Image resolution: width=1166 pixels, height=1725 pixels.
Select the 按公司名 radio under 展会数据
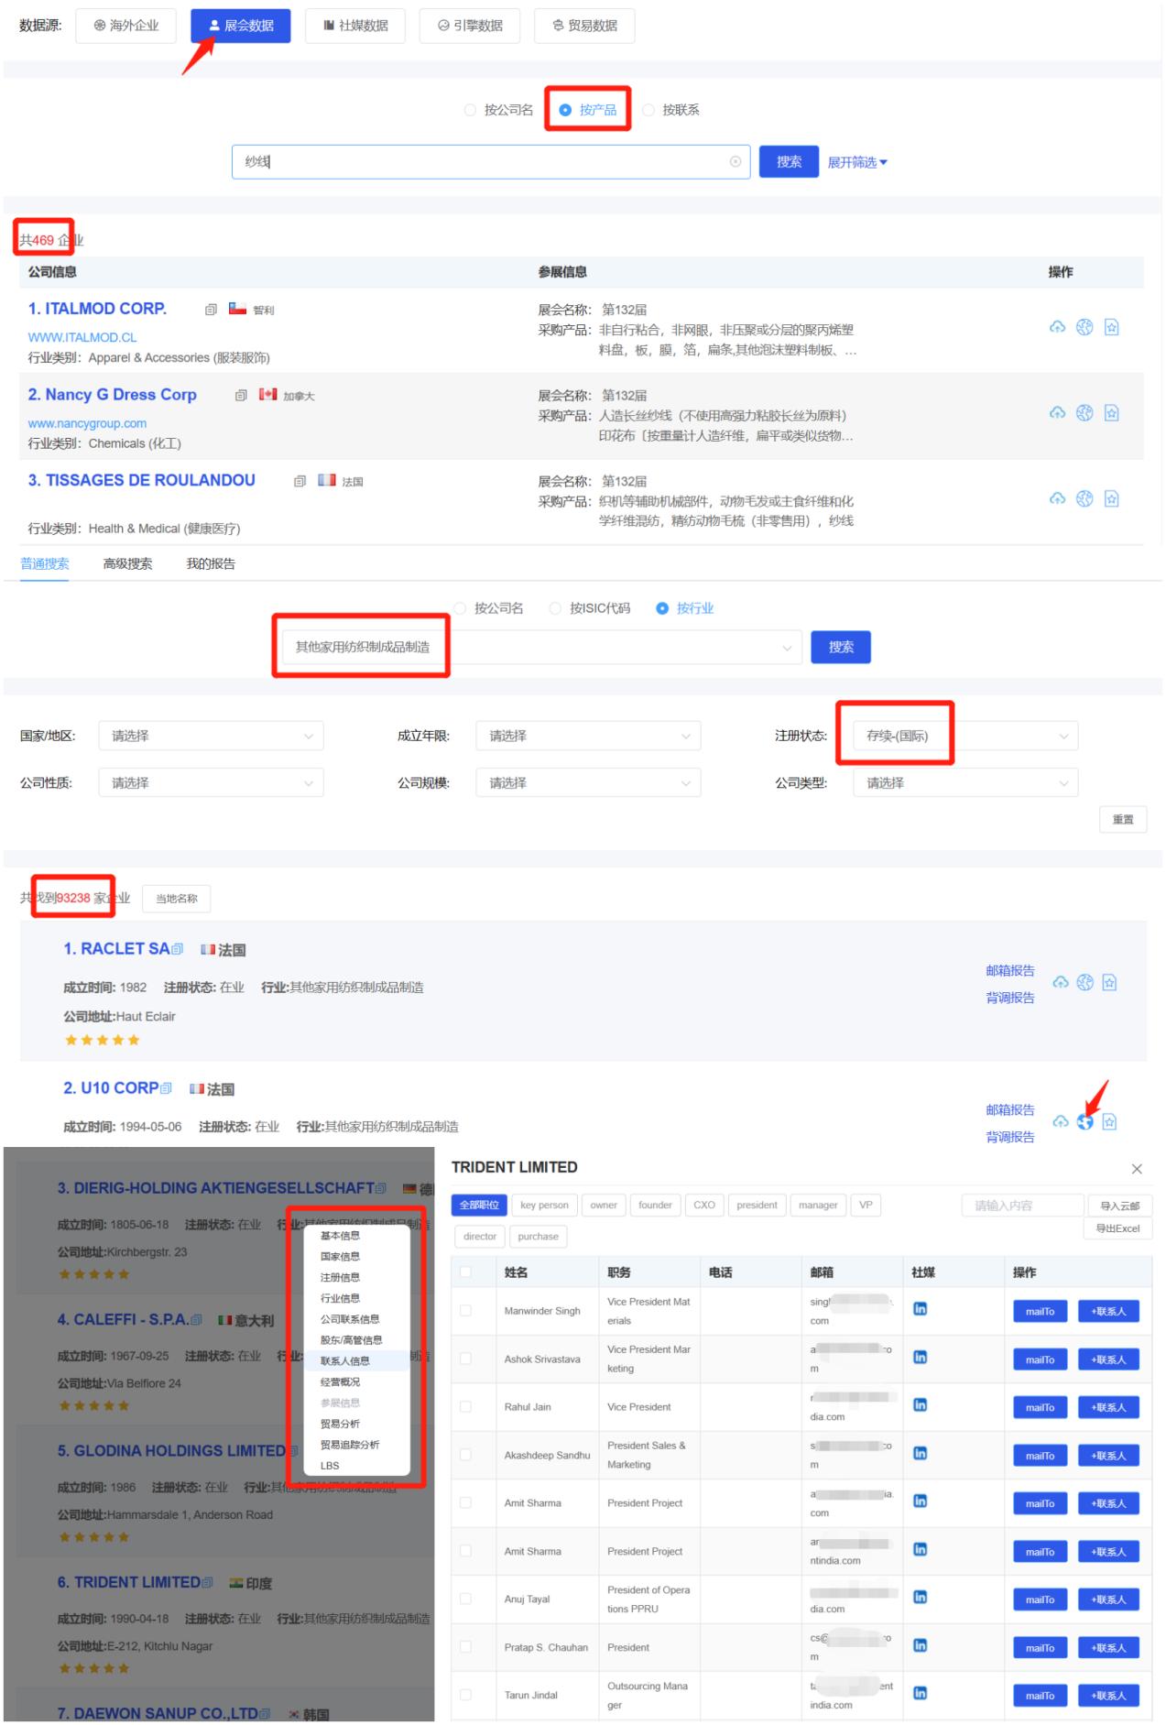(471, 110)
